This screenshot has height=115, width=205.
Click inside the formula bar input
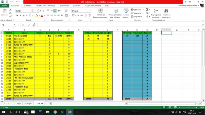(119, 25)
